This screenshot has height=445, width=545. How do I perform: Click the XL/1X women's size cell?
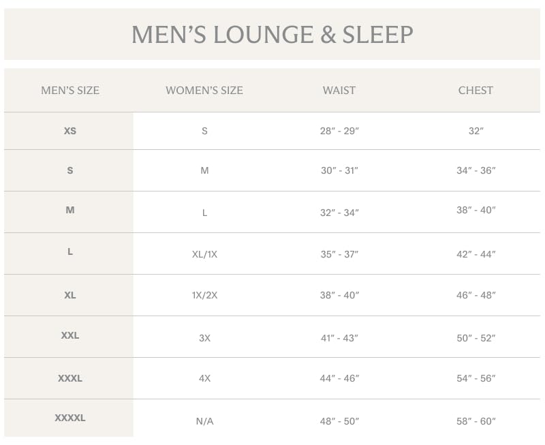pos(204,254)
